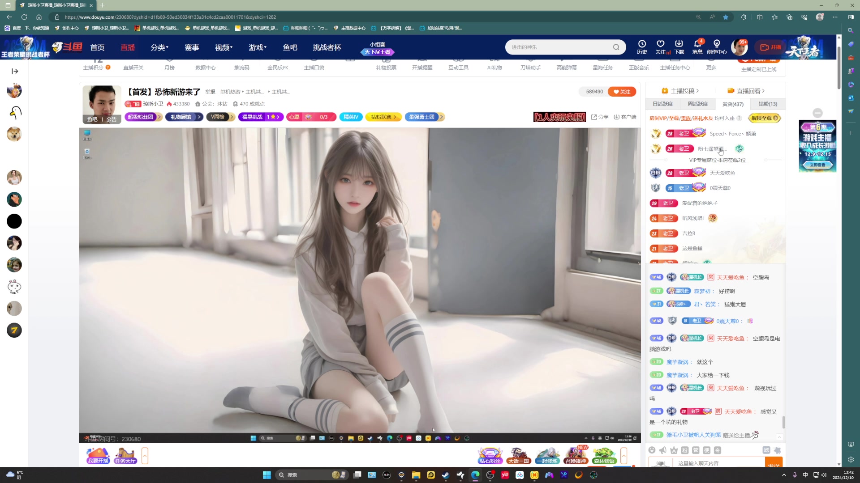This screenshot has width=860, height=483.
Task: Open 主播投稿 link
Action: coord(680,91)
